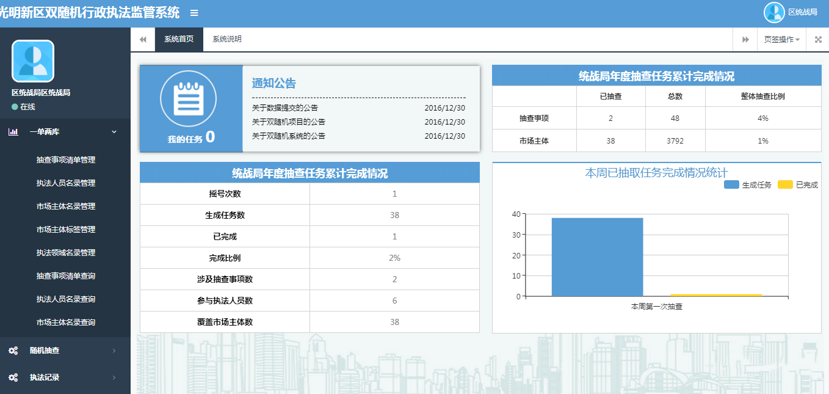Screen dimensions: 829x394
Task: Click the gears icon beside 执法记录
Action: click(13, 378)
